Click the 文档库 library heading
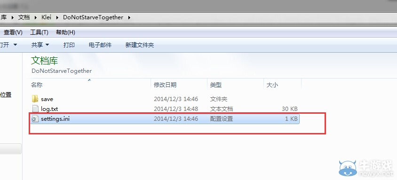 [45, 61]
